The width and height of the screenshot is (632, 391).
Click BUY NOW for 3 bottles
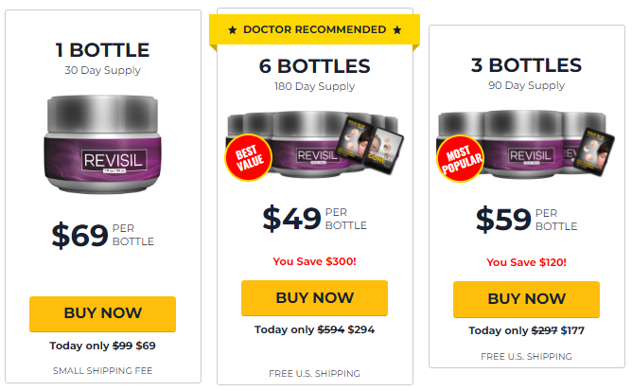click(526, 299)
